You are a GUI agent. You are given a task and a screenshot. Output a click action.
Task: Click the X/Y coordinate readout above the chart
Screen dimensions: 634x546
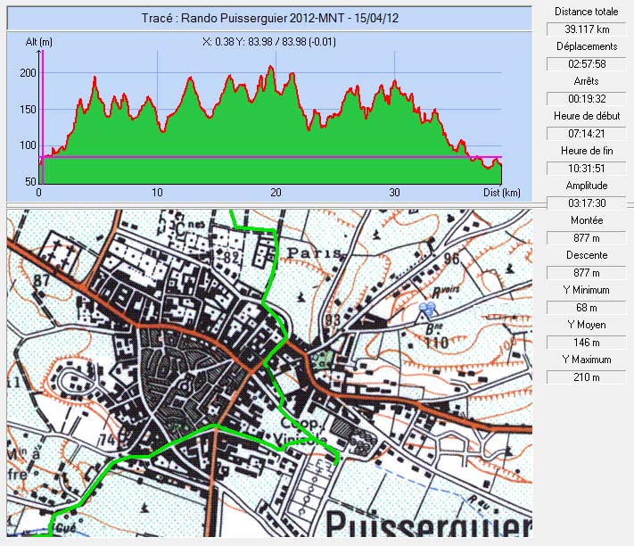[x=269, y=40]
